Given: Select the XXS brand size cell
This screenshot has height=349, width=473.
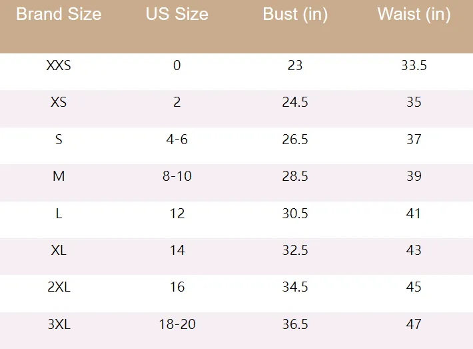Looking at the screenshot, I should pos(59,65).
